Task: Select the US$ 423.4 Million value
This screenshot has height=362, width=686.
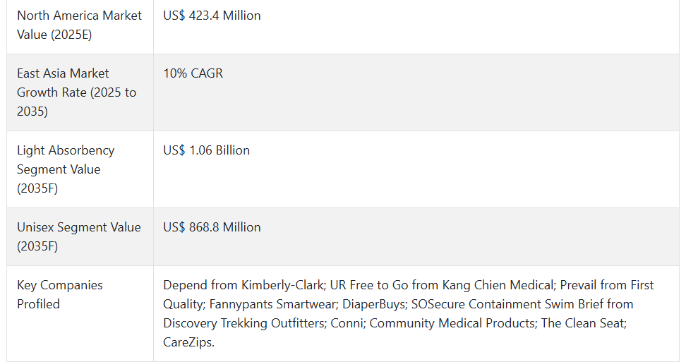Action: (x=212, y=16)
